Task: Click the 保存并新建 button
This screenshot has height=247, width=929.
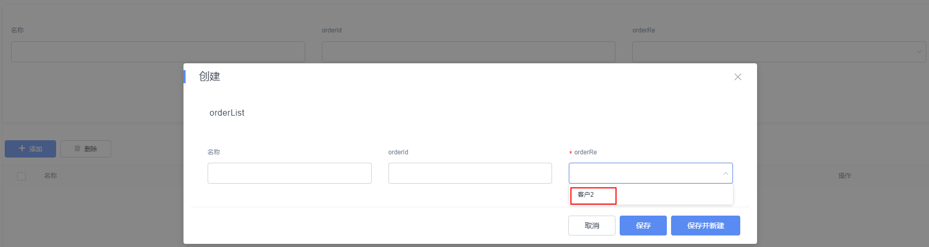Action: click(x=705, y=226)
